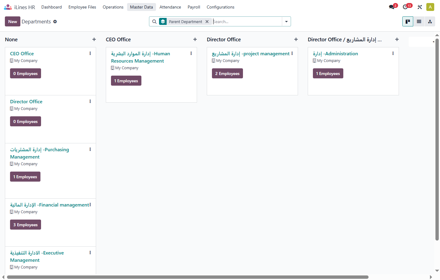Click 1 Employees on Administration card
The image size is (440, 280).
(x=328, y=73)
